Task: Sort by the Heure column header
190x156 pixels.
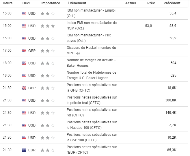Action: (7, 3)
